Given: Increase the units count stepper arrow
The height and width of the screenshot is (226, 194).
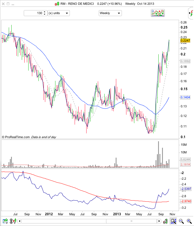Looking at the screenshot, I should 45,12.
